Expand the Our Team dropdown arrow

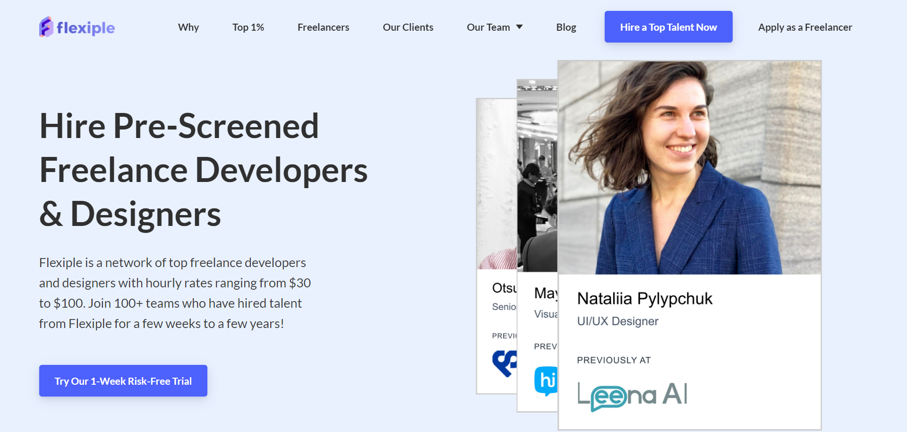(x=519, y=27)
